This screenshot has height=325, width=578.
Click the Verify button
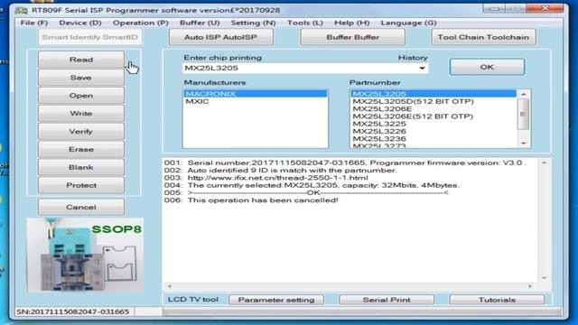pyautogui.click(x=81, y=131)
